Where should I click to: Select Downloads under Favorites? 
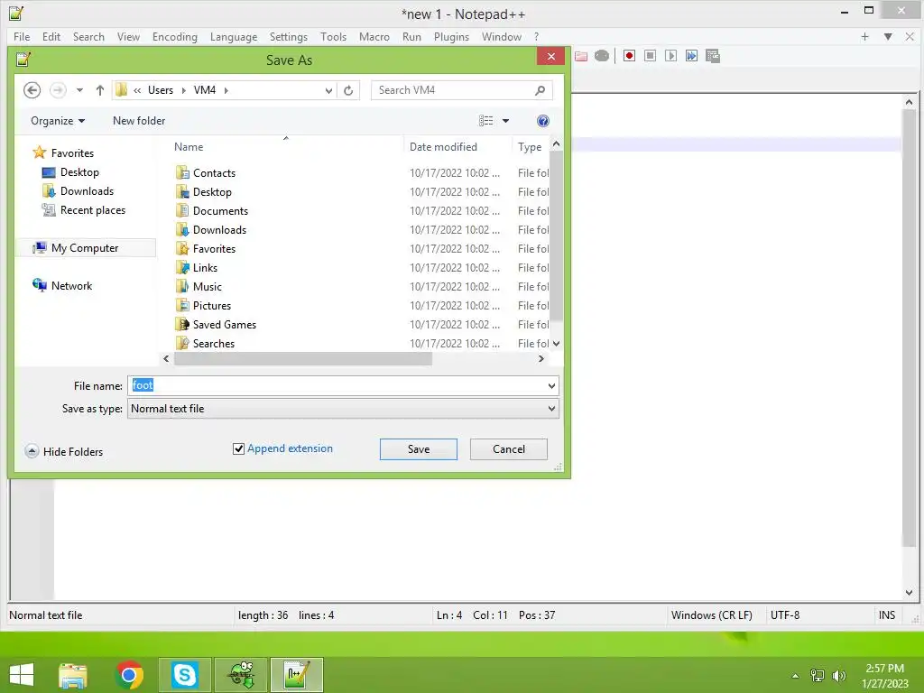click(x=78, y=191)
